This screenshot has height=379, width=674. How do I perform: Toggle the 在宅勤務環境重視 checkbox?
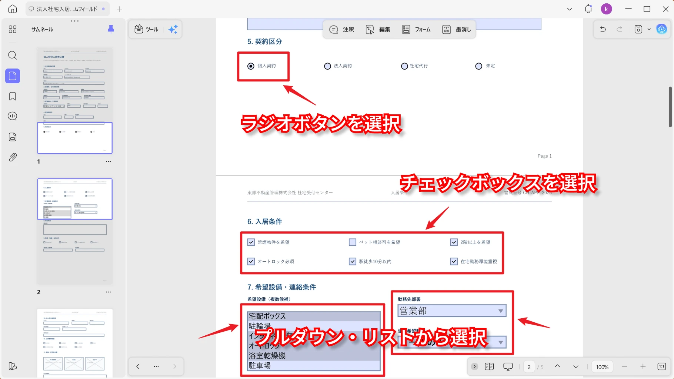pos(454,261)
